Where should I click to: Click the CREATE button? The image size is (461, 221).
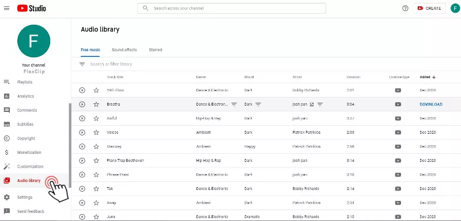click(x=430, y=8)
